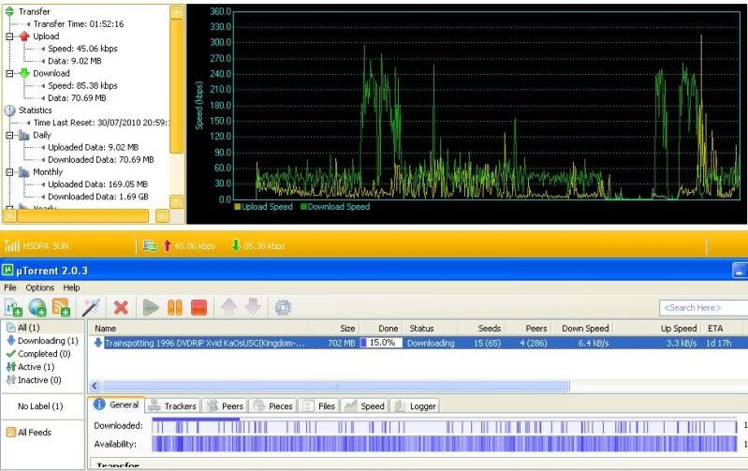The image size is (748, 471).
Task: Click the Search Here input field
Action: (x=702, y=307)
